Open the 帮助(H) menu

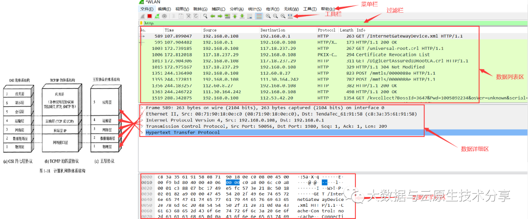click(x=328, y=9)
